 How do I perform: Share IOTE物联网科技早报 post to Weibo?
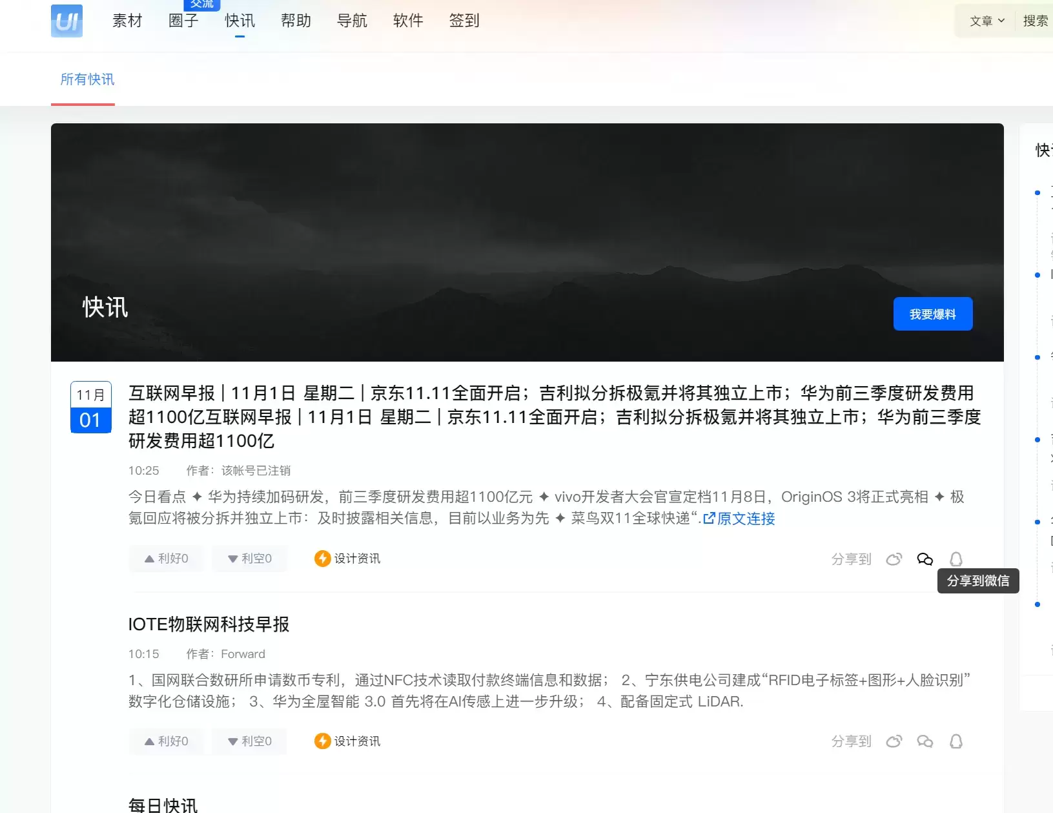pyautogui.click(x=894, y=741)
